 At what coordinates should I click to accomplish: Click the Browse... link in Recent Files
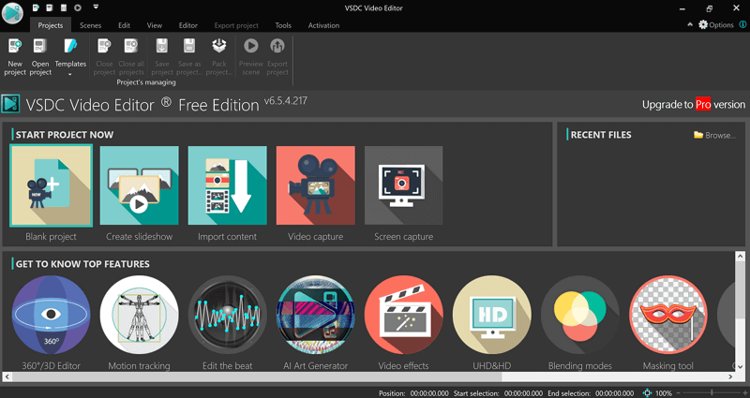[714, 135]
